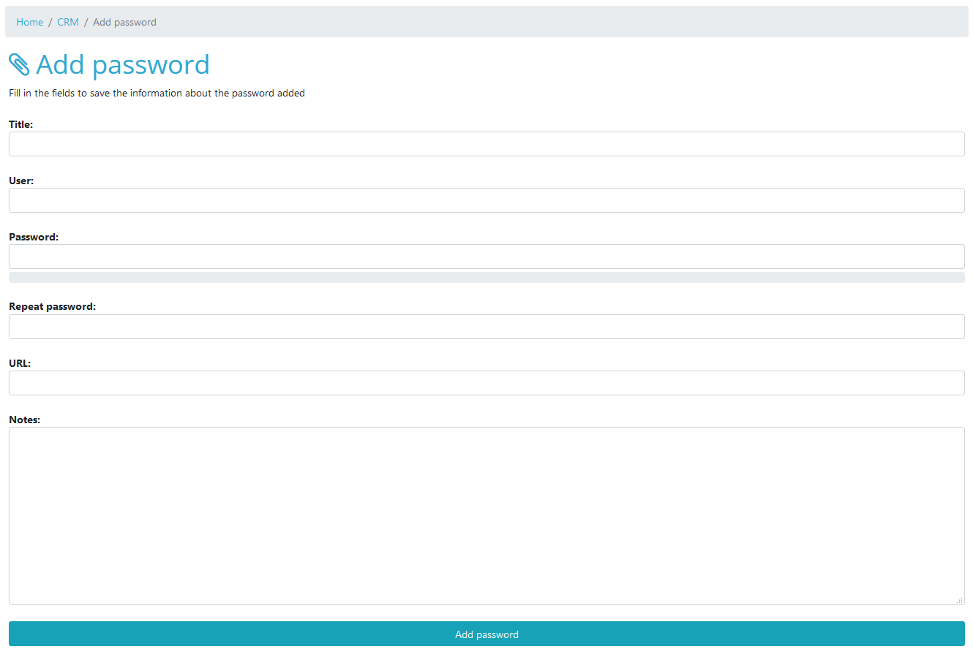Click the User field label
This screenshot has width=973, height=649.
(x=20, y=181)
